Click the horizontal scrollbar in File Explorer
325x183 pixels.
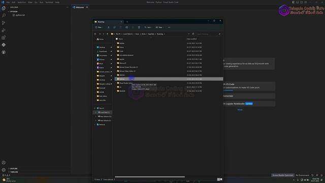click(150, 177)
